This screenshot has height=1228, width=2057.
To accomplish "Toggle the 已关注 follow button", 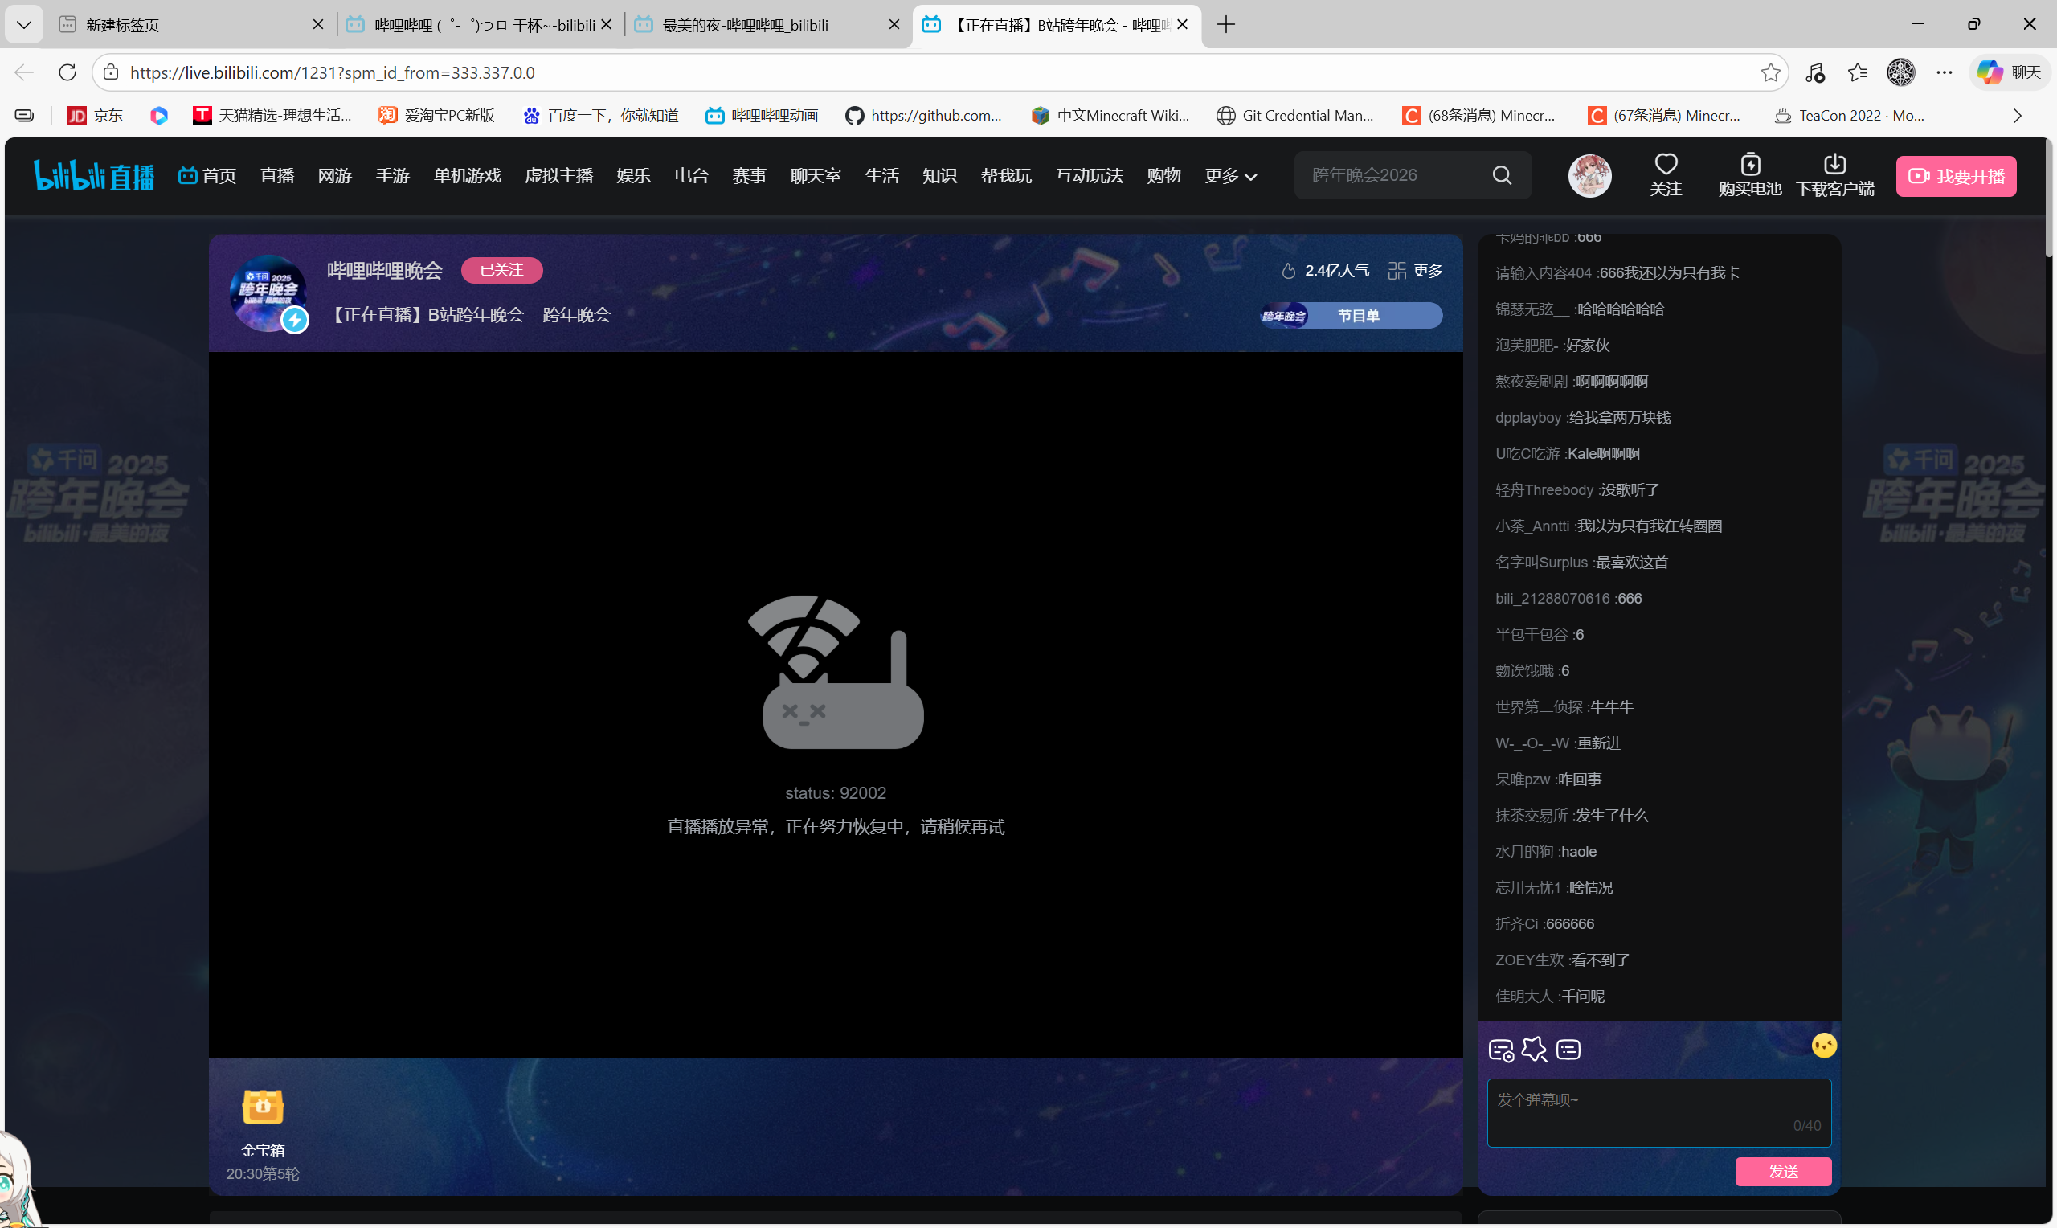I will coord(501,270).
